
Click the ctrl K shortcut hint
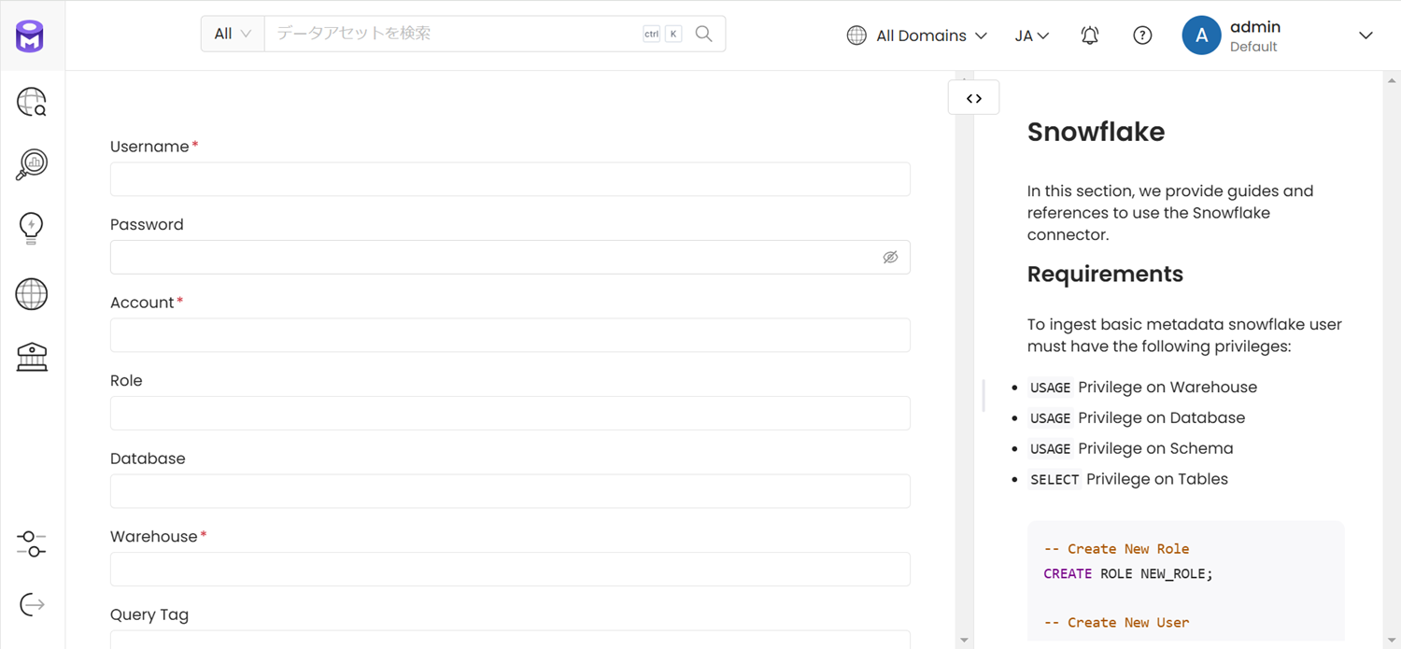[662, 34]
